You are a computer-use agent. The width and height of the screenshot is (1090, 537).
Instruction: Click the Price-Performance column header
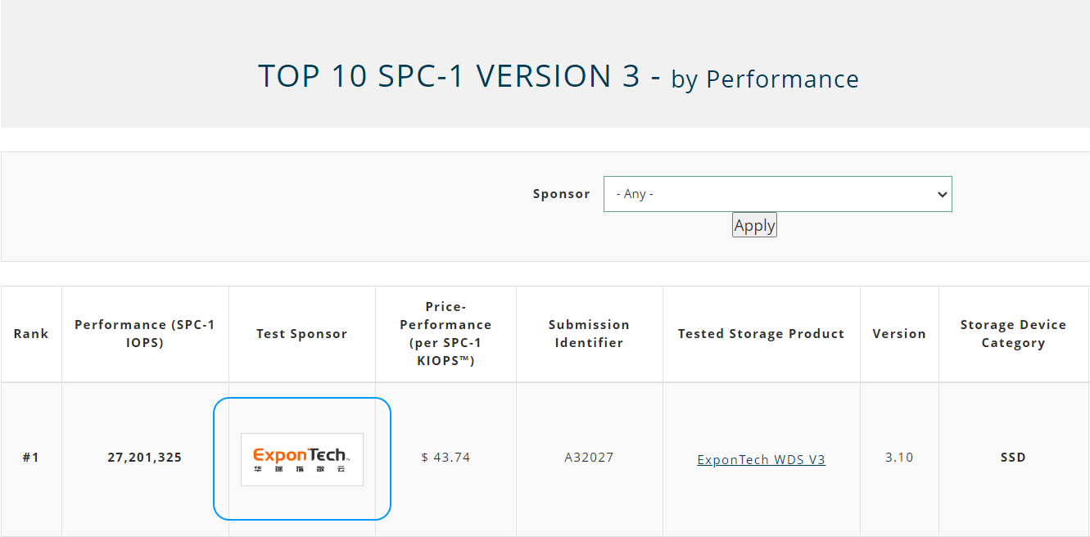(x=445, y=333)
